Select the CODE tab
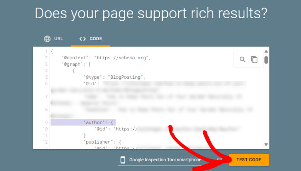Image resolution: width=301 pixels, height=171 pixels. [90, 39]
